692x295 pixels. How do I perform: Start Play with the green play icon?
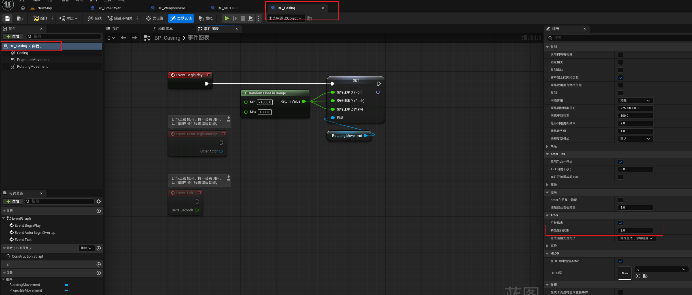click(227, 18)
